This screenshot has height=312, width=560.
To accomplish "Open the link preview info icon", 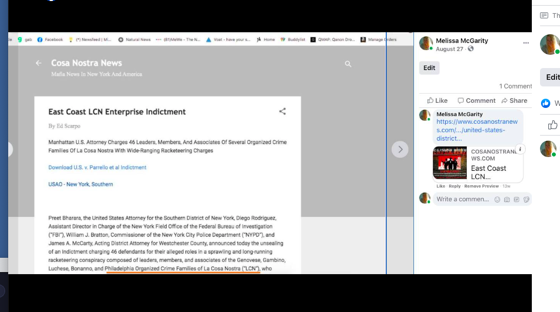I will click(520, 149).
